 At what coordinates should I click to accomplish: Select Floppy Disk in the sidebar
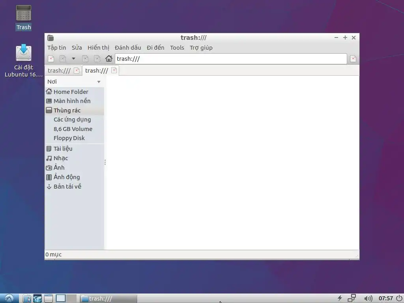click(75, 138)
